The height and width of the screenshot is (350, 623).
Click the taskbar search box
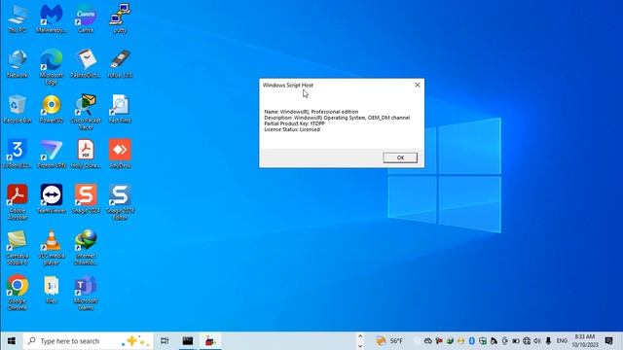coord(88,341)
